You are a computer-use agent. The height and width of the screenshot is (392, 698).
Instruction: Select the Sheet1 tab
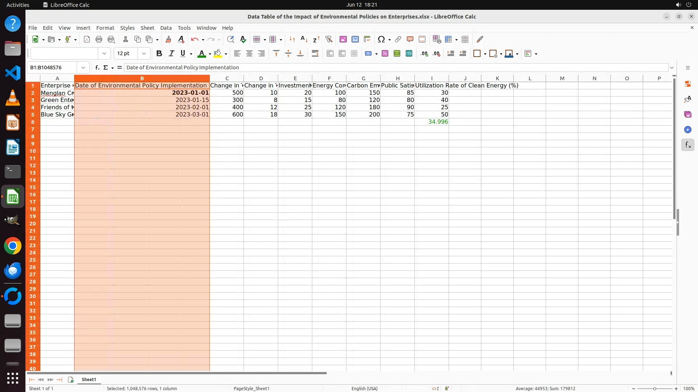coord(89,379)
